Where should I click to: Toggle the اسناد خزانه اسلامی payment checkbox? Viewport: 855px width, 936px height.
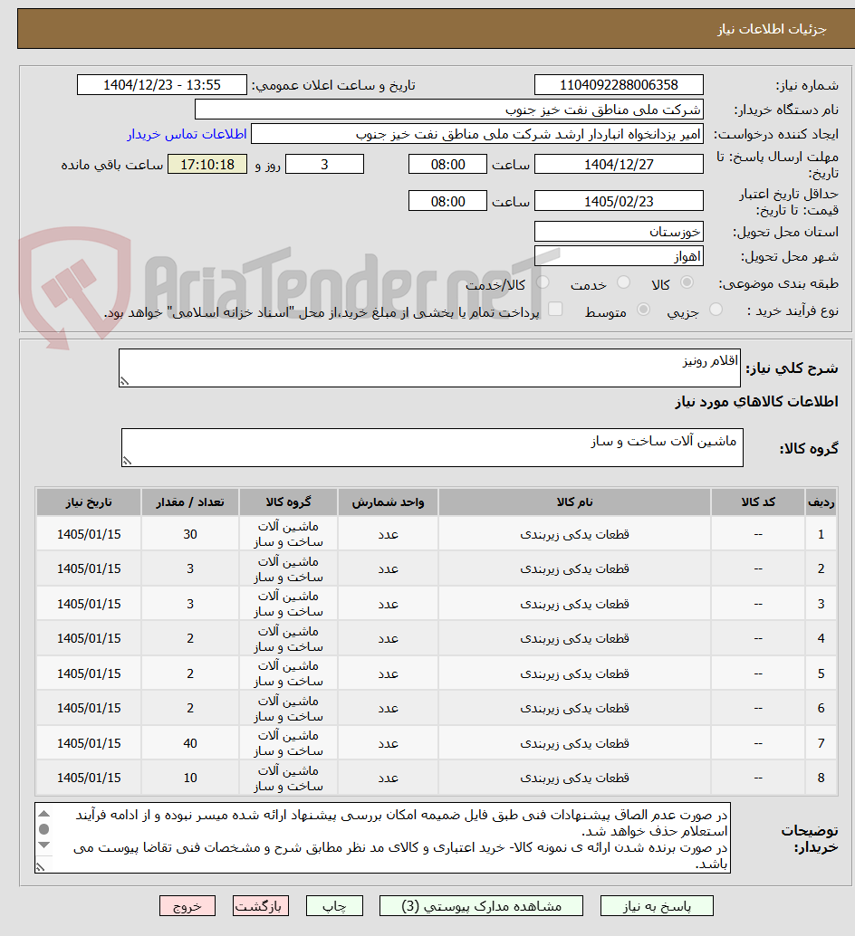click(555, 310)
